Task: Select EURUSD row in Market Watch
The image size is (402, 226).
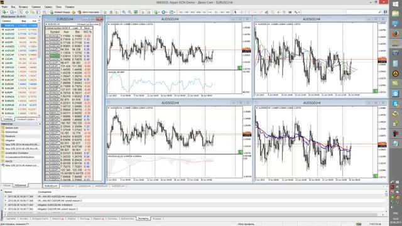Action: pos(19,26)
